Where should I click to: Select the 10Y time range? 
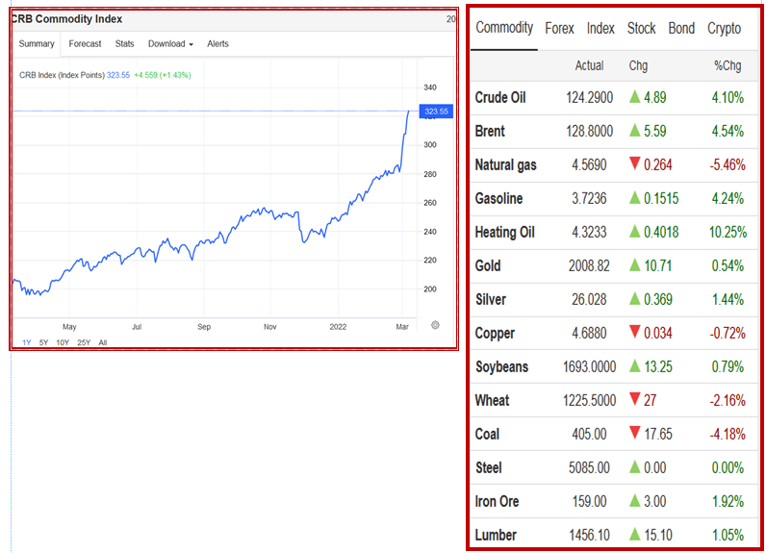[63, 341]
